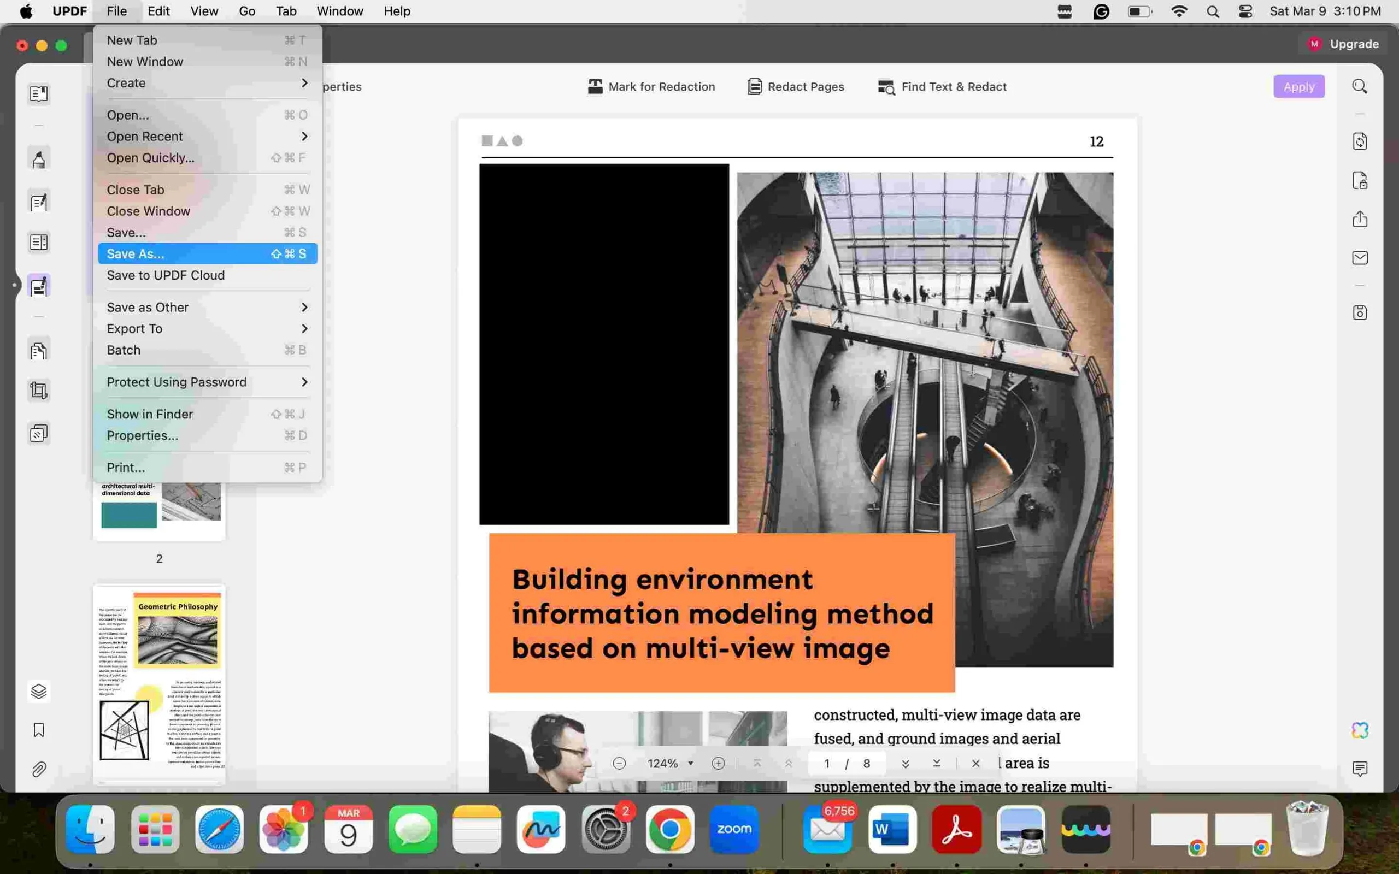Viewport: 1399px width, 874px height.
Task: Select Close Tab menu item
Action: click(x=207, y=190)
